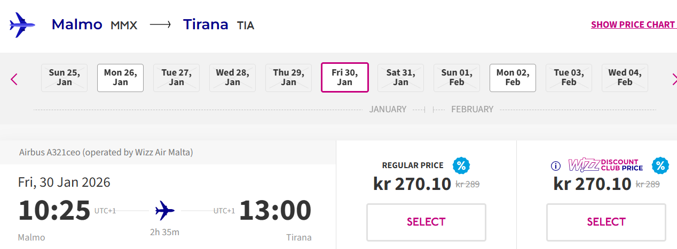Choose the Sat 31, Jan date
This screenshot has width=677, height=249.
click(400, 78)
